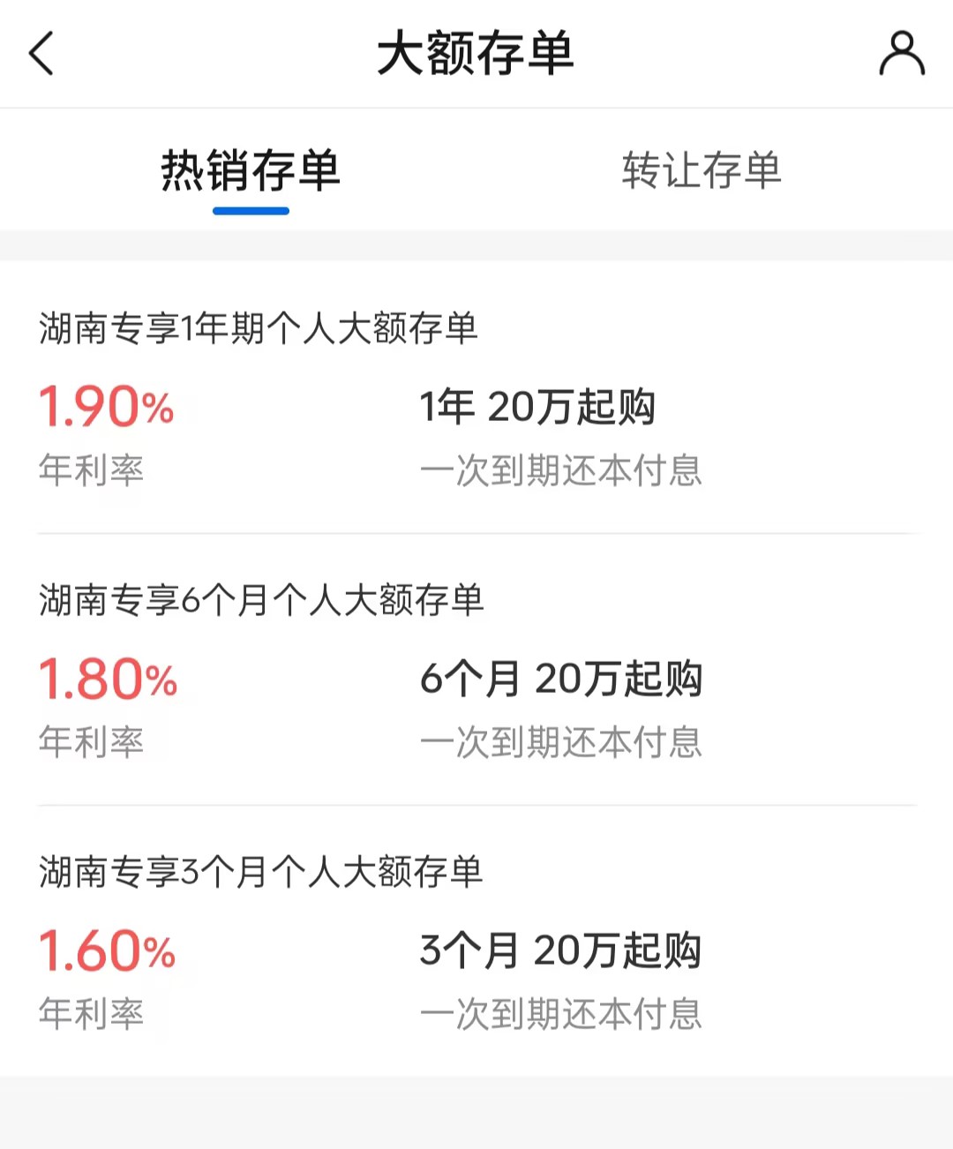Open the user profile icon
The width and height of the screenshot is (953, 1149).
(x=901, y=54)
